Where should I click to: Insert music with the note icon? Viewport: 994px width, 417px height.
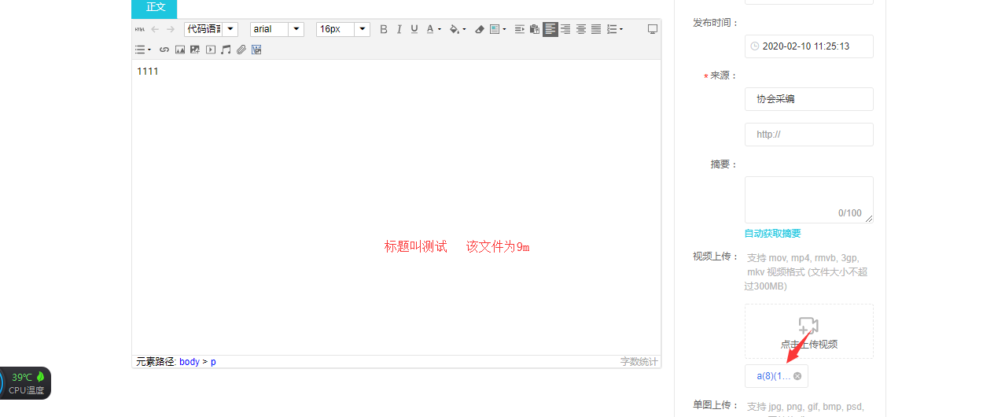[226, 50]
